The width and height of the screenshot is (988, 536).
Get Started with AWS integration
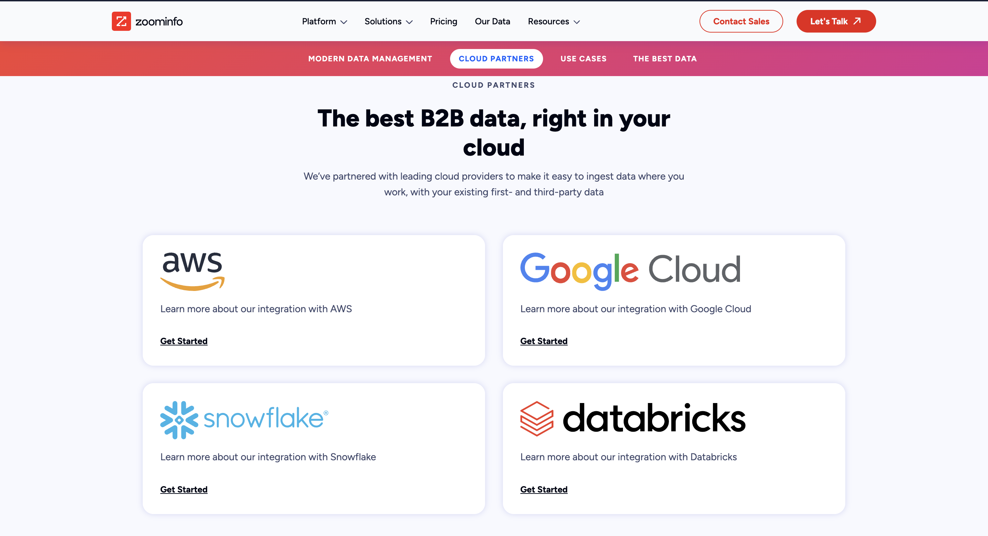[184, 341]
